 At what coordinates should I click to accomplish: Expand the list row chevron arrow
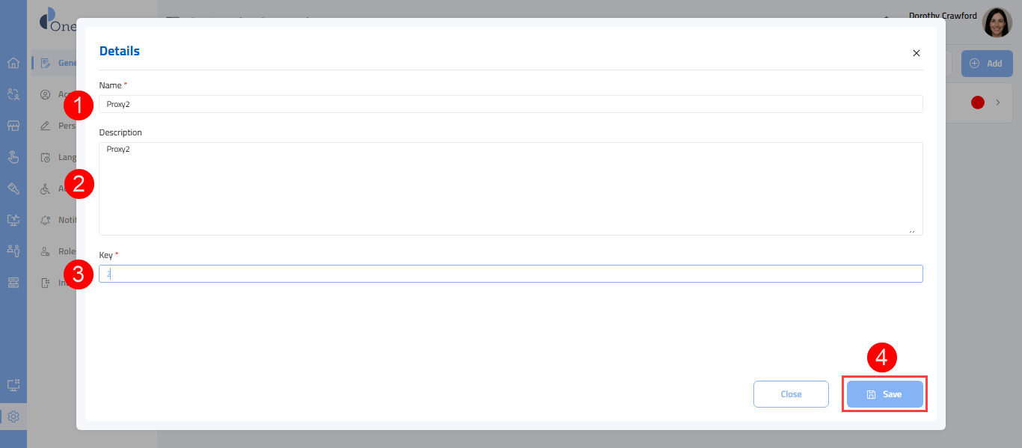[998, 102]
